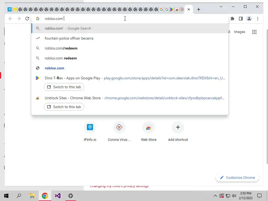This screenshot has height=201, width=268.
Task: Select trending suggestion fountain police officer becerra
Action: [130, 38]
